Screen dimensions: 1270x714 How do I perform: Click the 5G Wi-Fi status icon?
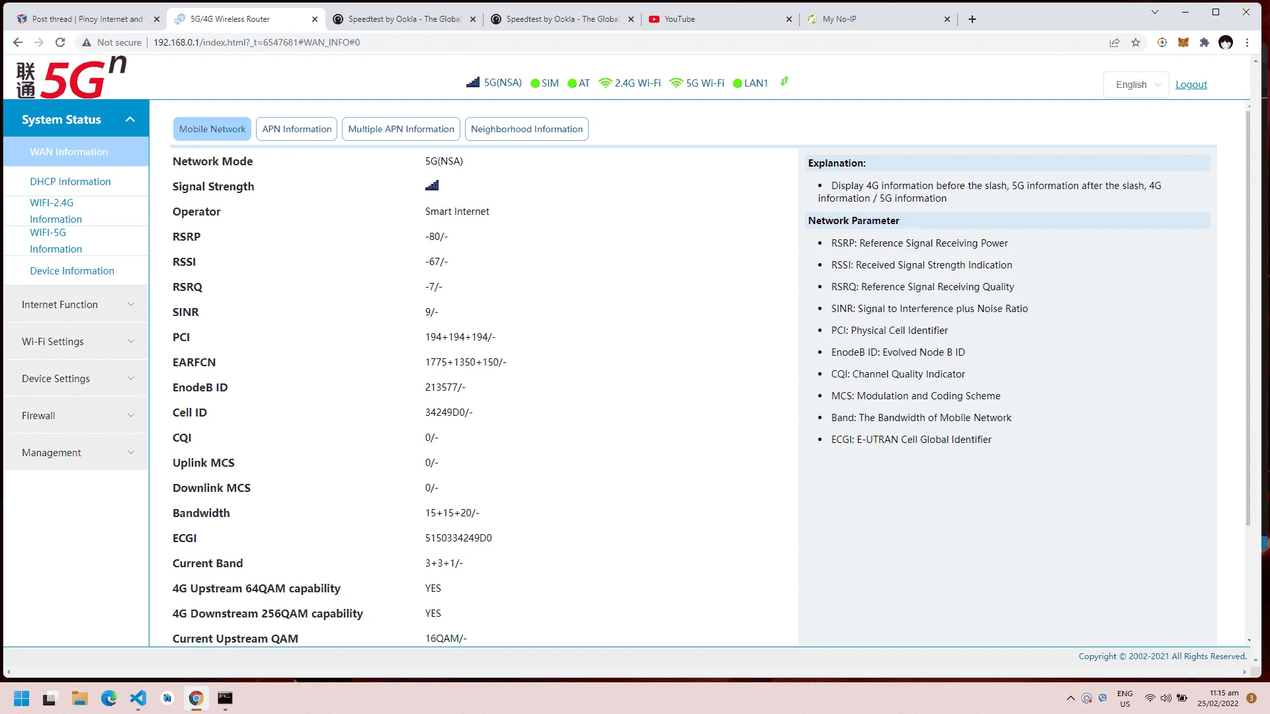(676, 83)
